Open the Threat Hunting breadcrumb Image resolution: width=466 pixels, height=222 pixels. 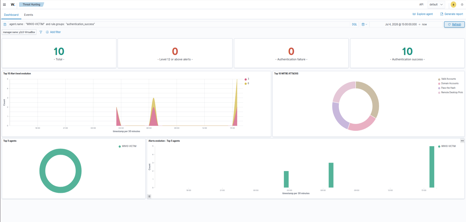(x=31, y=5)
